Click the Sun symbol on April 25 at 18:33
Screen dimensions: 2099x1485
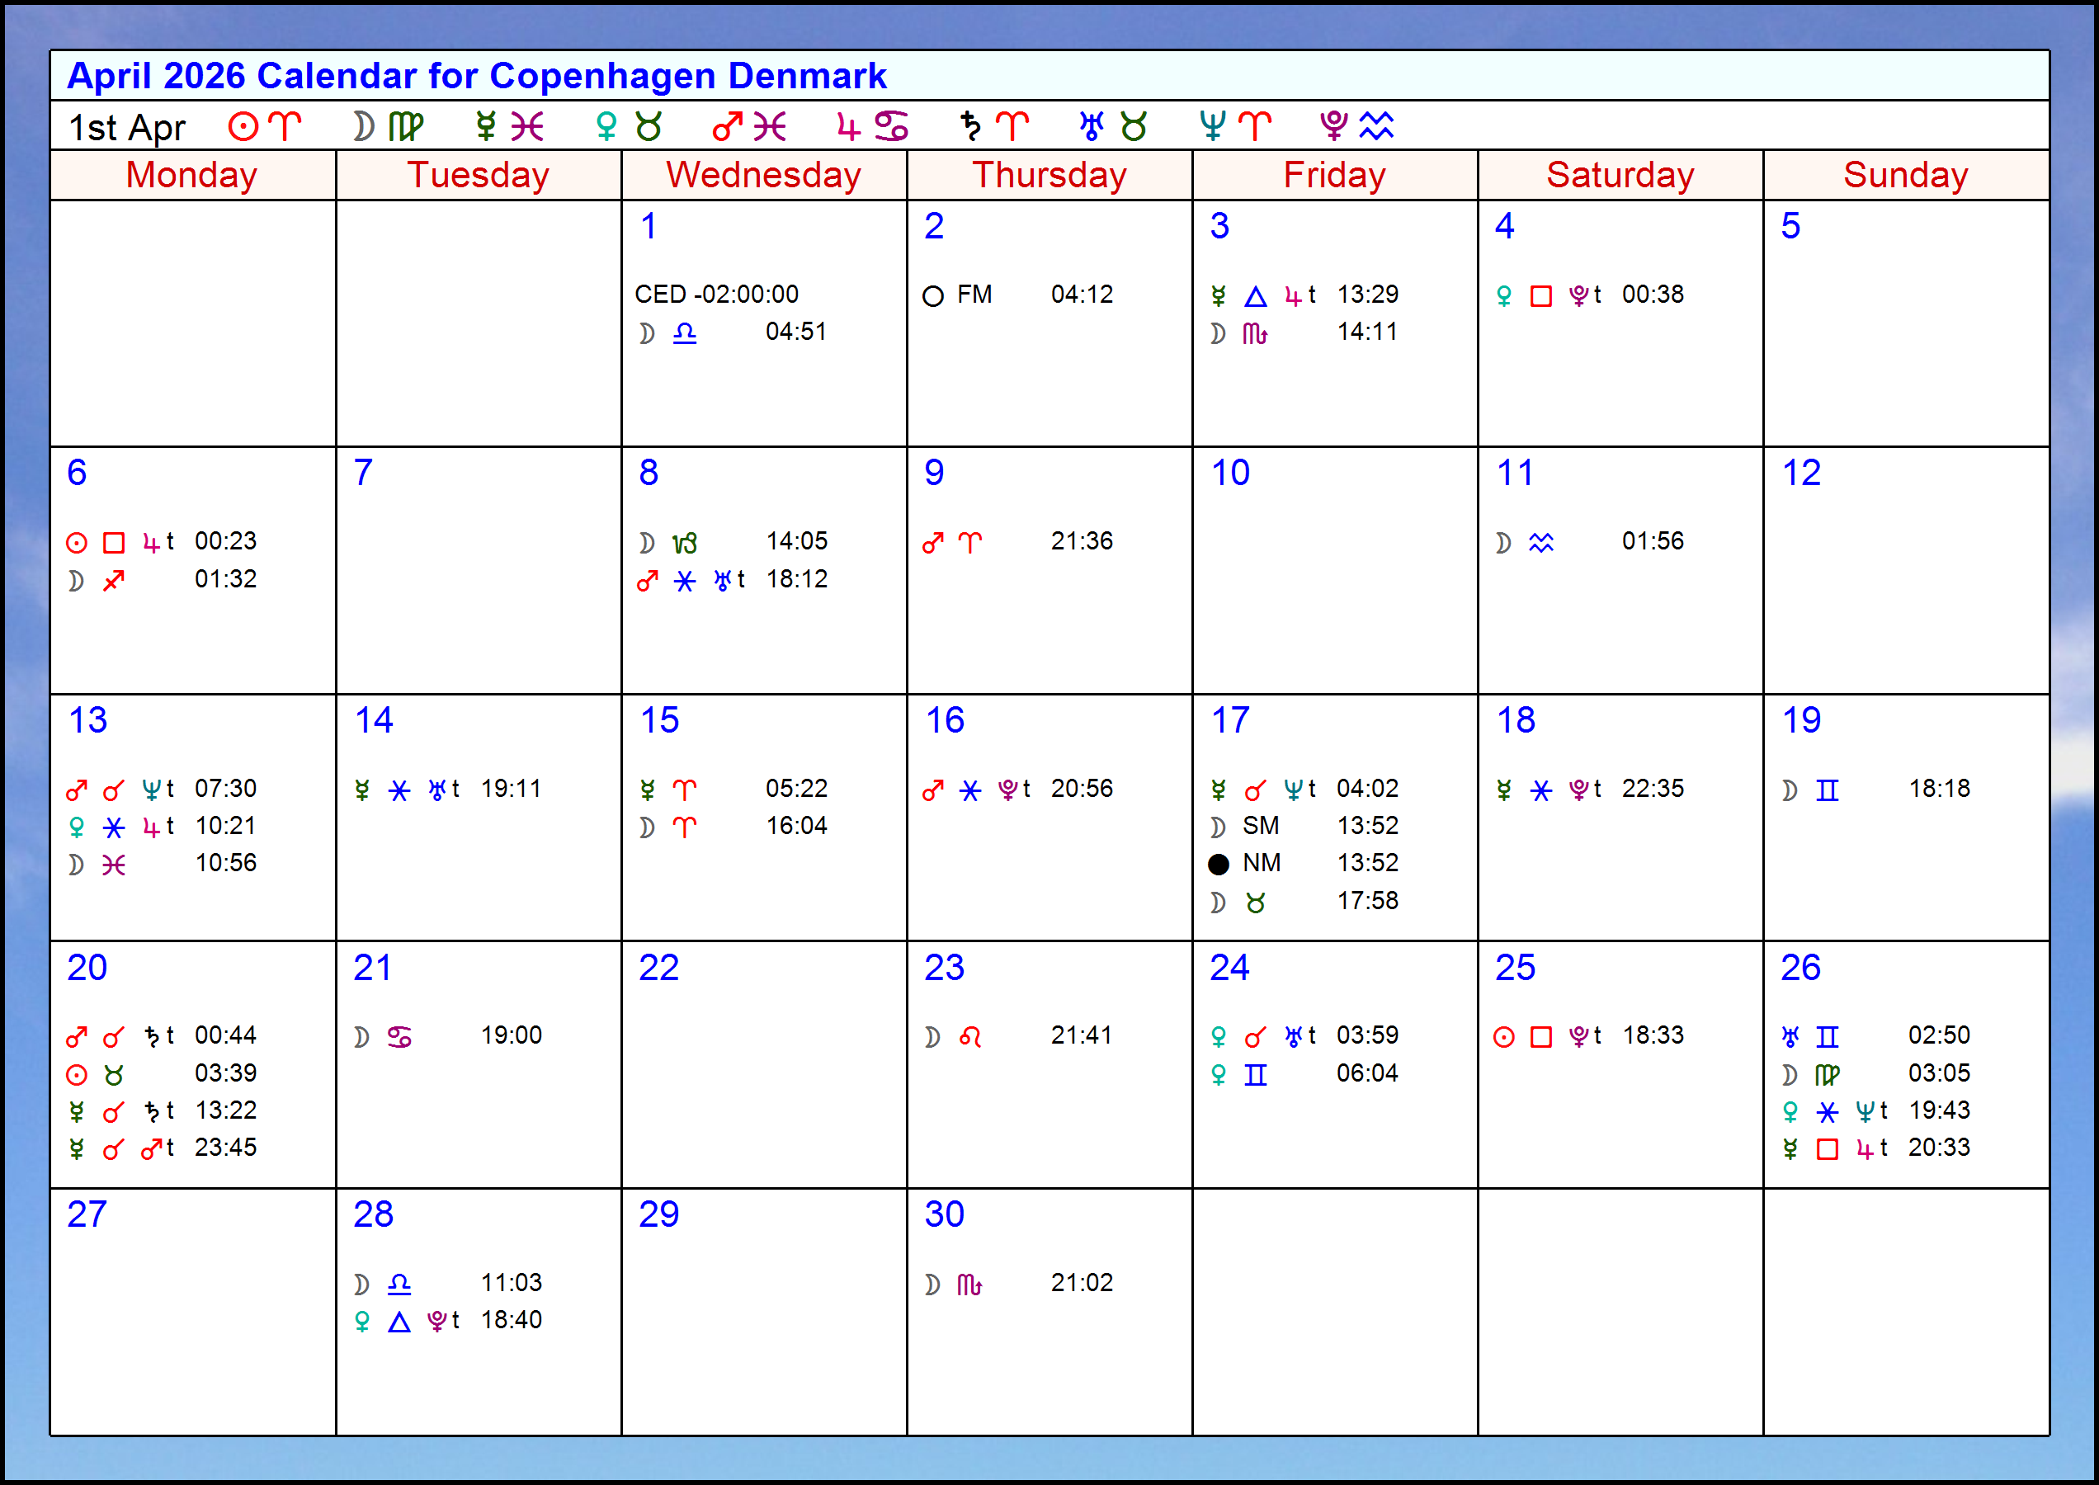(1503, 1037)
